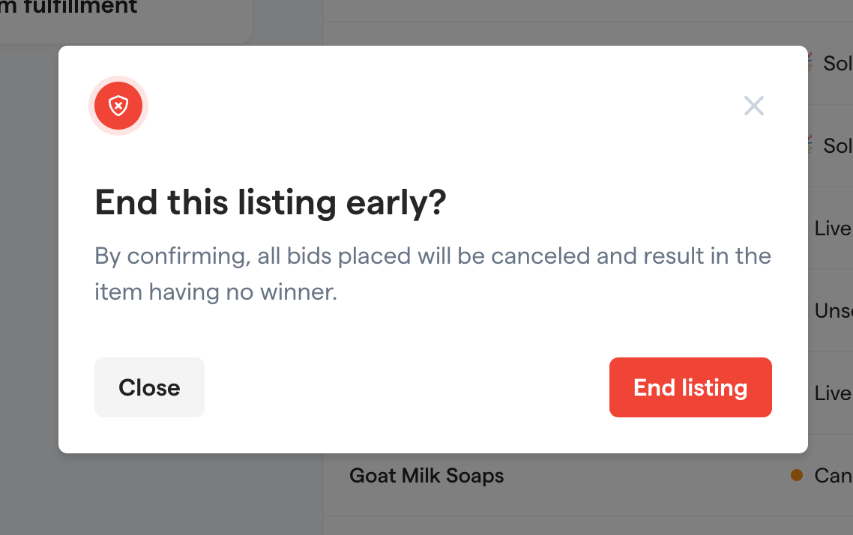Click the orange status dot beside Goat Milk Soaps
853x535 pixels.
tap(797, 475)
